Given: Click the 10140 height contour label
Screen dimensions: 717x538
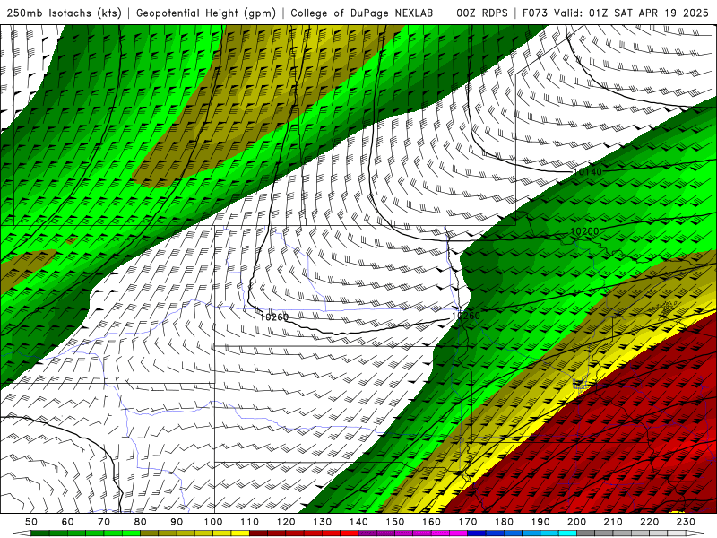Looking at the screenshot, I should coord(588,171).
